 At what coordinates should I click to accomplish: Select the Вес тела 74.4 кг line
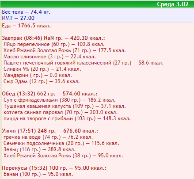[x=26, y=12]
